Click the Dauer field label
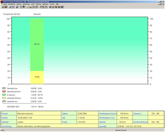165x132 pixels. coord(65,122)
